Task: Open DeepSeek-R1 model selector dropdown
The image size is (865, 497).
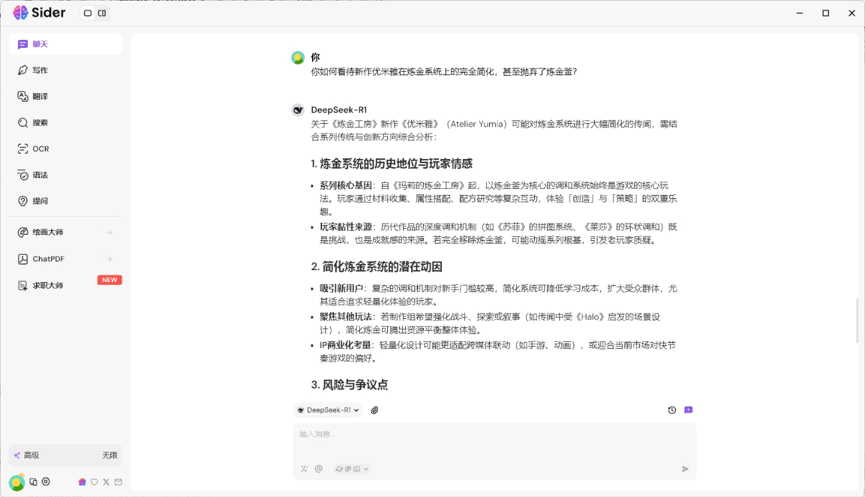Action: (x=328, y=411)
